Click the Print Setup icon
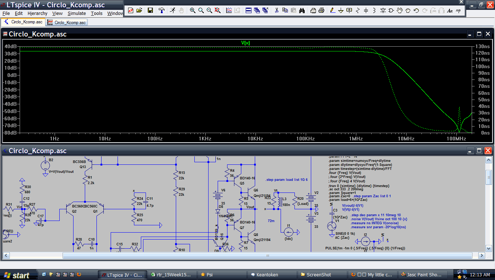Image resolution: width=495 pixels, height=280 pixels. pyautogui.click(x=313, y=11)
